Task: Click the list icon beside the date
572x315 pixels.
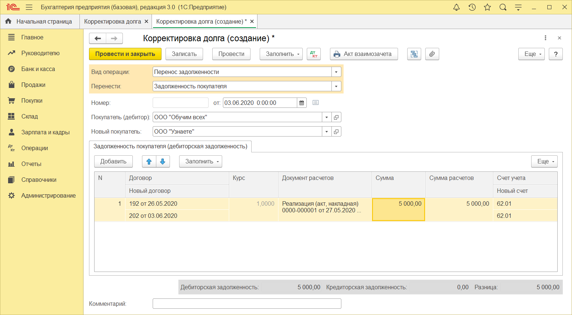Action: (x=316, y=103)
